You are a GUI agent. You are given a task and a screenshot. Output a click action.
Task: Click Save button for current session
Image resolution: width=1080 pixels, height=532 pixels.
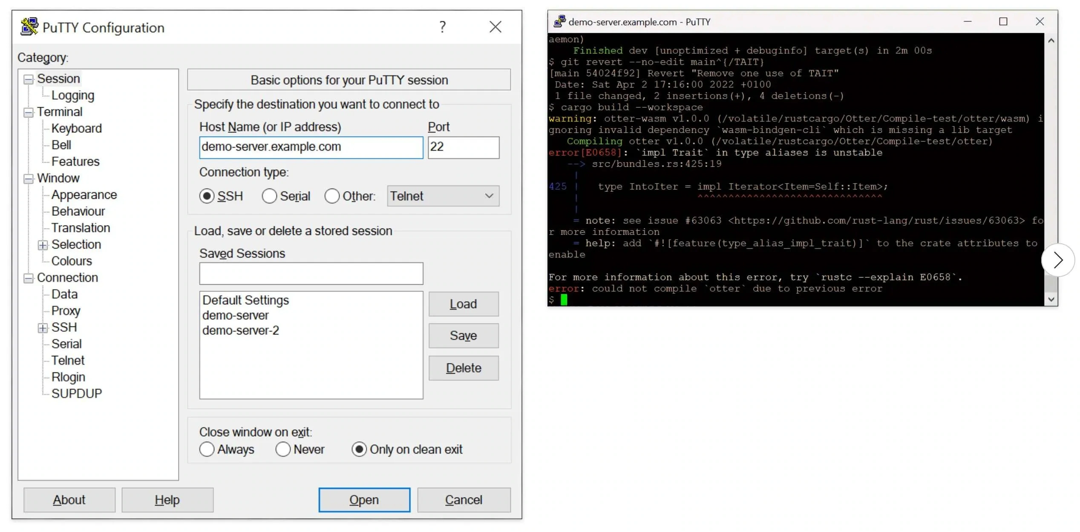tap(464, 336)
